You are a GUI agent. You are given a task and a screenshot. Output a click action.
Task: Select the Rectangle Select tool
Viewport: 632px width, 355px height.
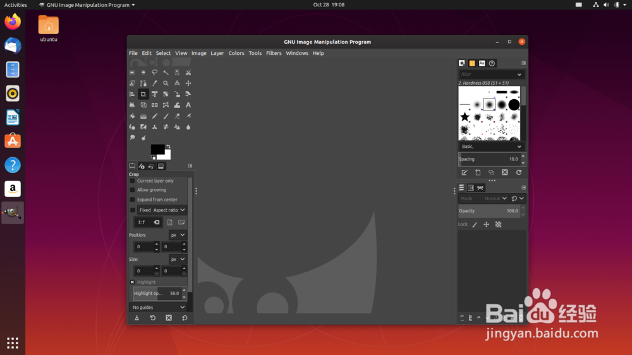tap(132, 73)
